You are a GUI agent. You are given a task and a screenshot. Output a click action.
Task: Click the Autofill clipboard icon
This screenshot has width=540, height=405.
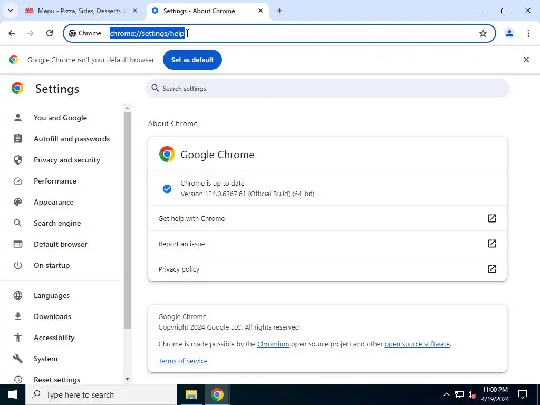click(17, 139)
